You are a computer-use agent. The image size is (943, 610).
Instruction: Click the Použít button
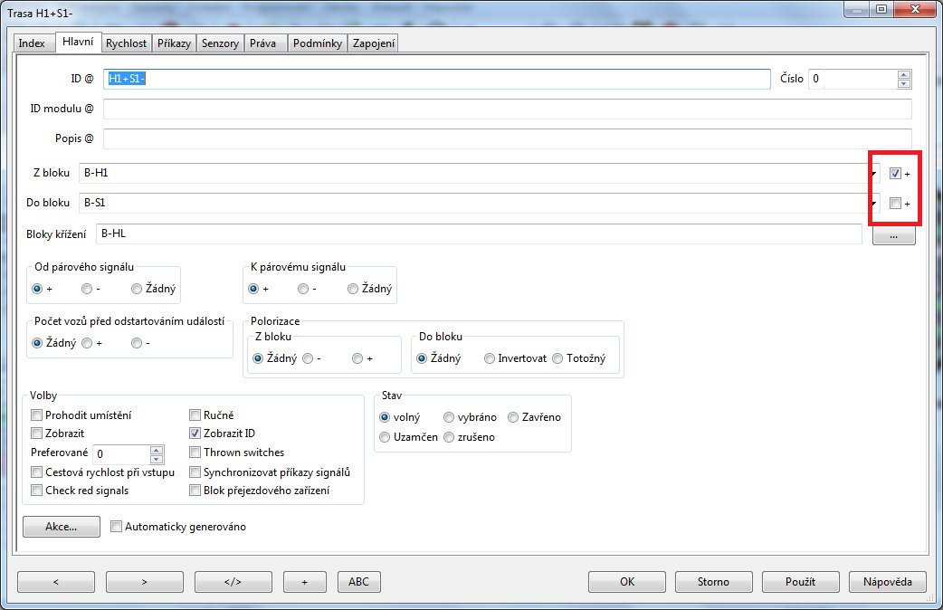click(800, 582)
